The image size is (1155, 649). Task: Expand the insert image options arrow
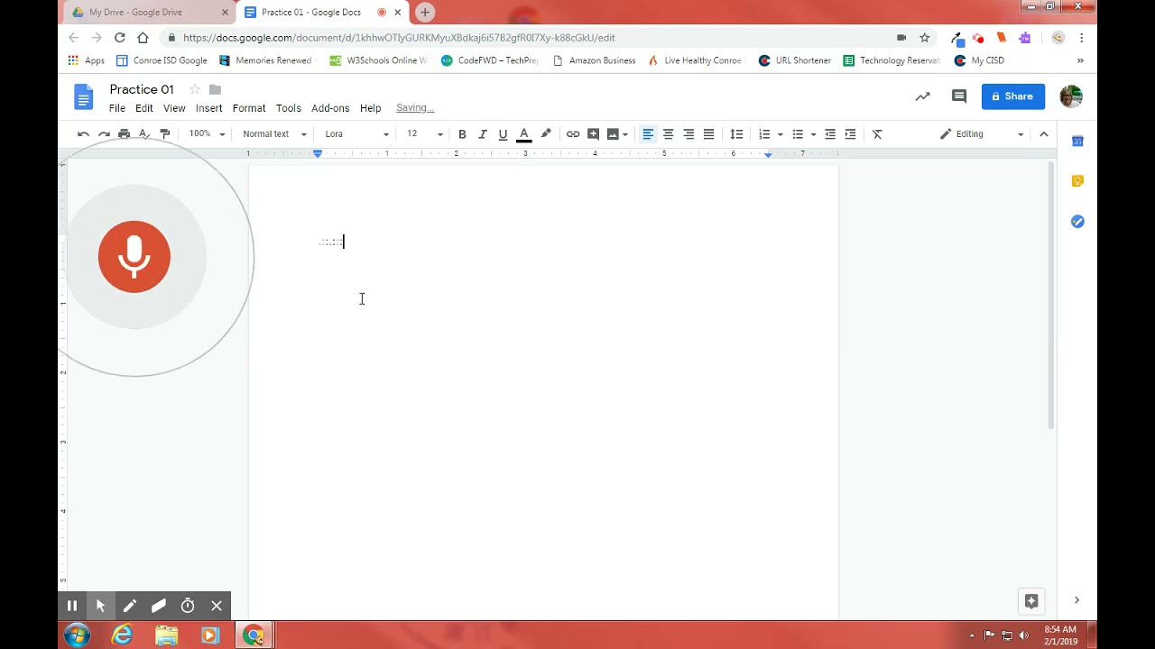625,135
